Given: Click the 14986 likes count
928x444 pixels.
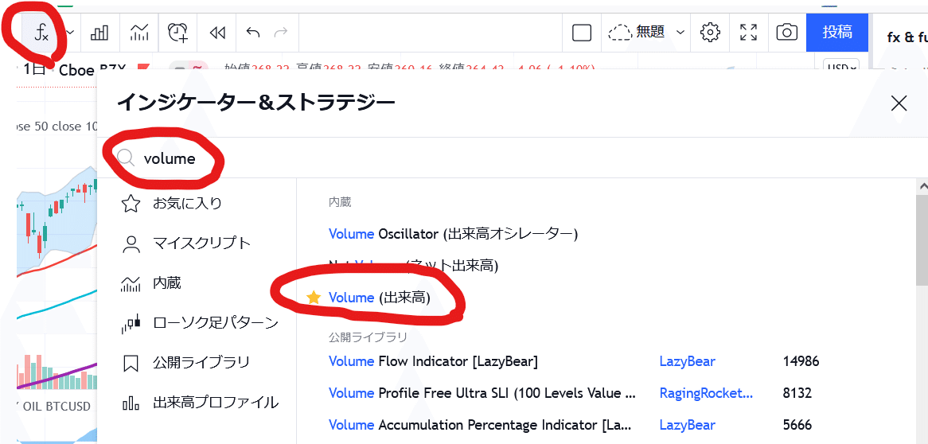Looking at the screenshot, I should (800, 361).
